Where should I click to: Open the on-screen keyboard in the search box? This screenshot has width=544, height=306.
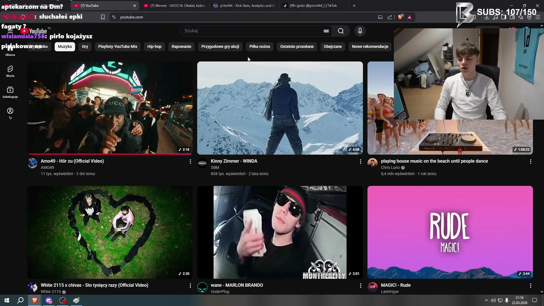click(326, 31)
